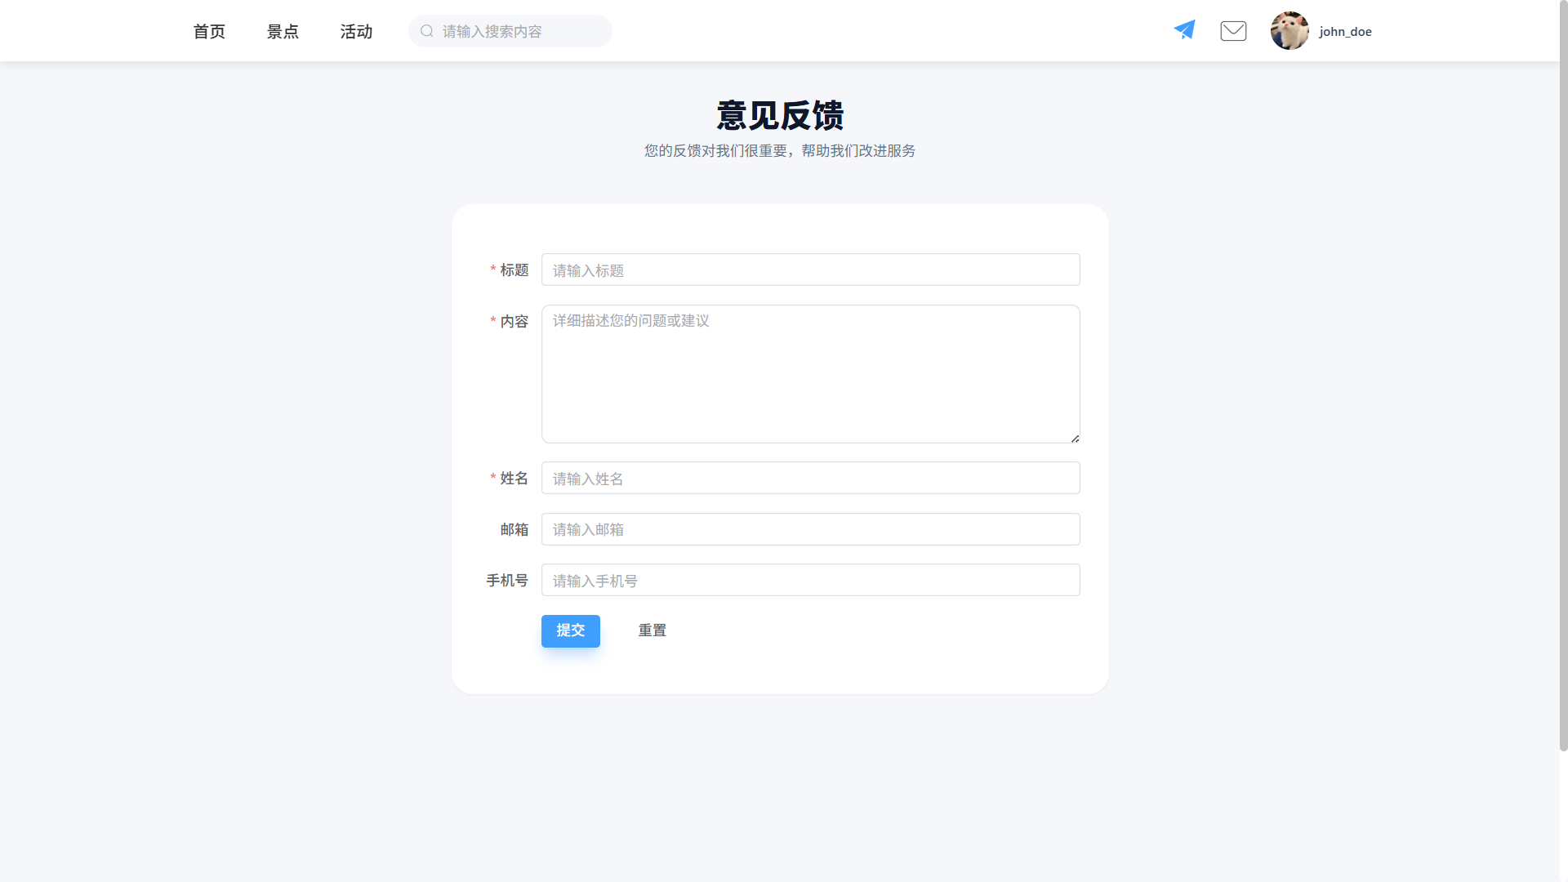Viewport: 1568px width, 882px height.
Task: Open the 景点 menu item
Action: tap(283, 32)
